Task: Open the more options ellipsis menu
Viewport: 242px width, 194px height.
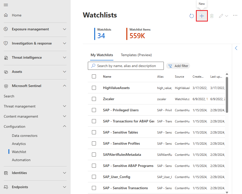Action: (235, 15)
